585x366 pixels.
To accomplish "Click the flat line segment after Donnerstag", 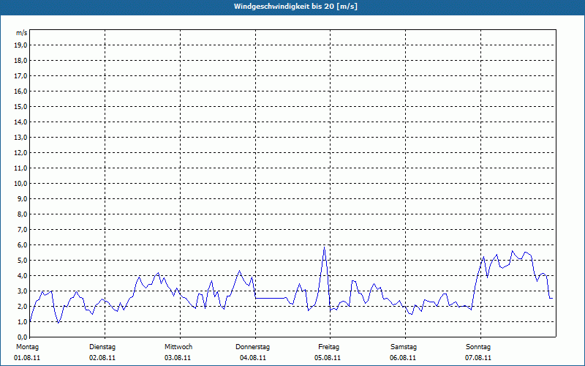I will tap(271, 298).
